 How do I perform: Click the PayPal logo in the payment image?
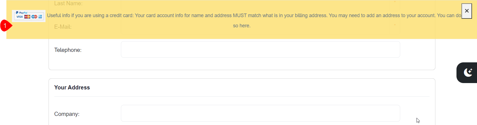pos(22,13)
